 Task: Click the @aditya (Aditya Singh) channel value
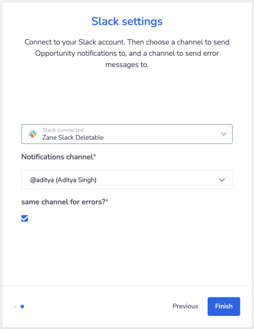(63, 180)
